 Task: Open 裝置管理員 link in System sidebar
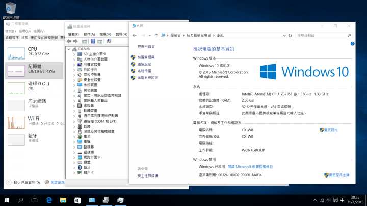click(x=146, y=57)
